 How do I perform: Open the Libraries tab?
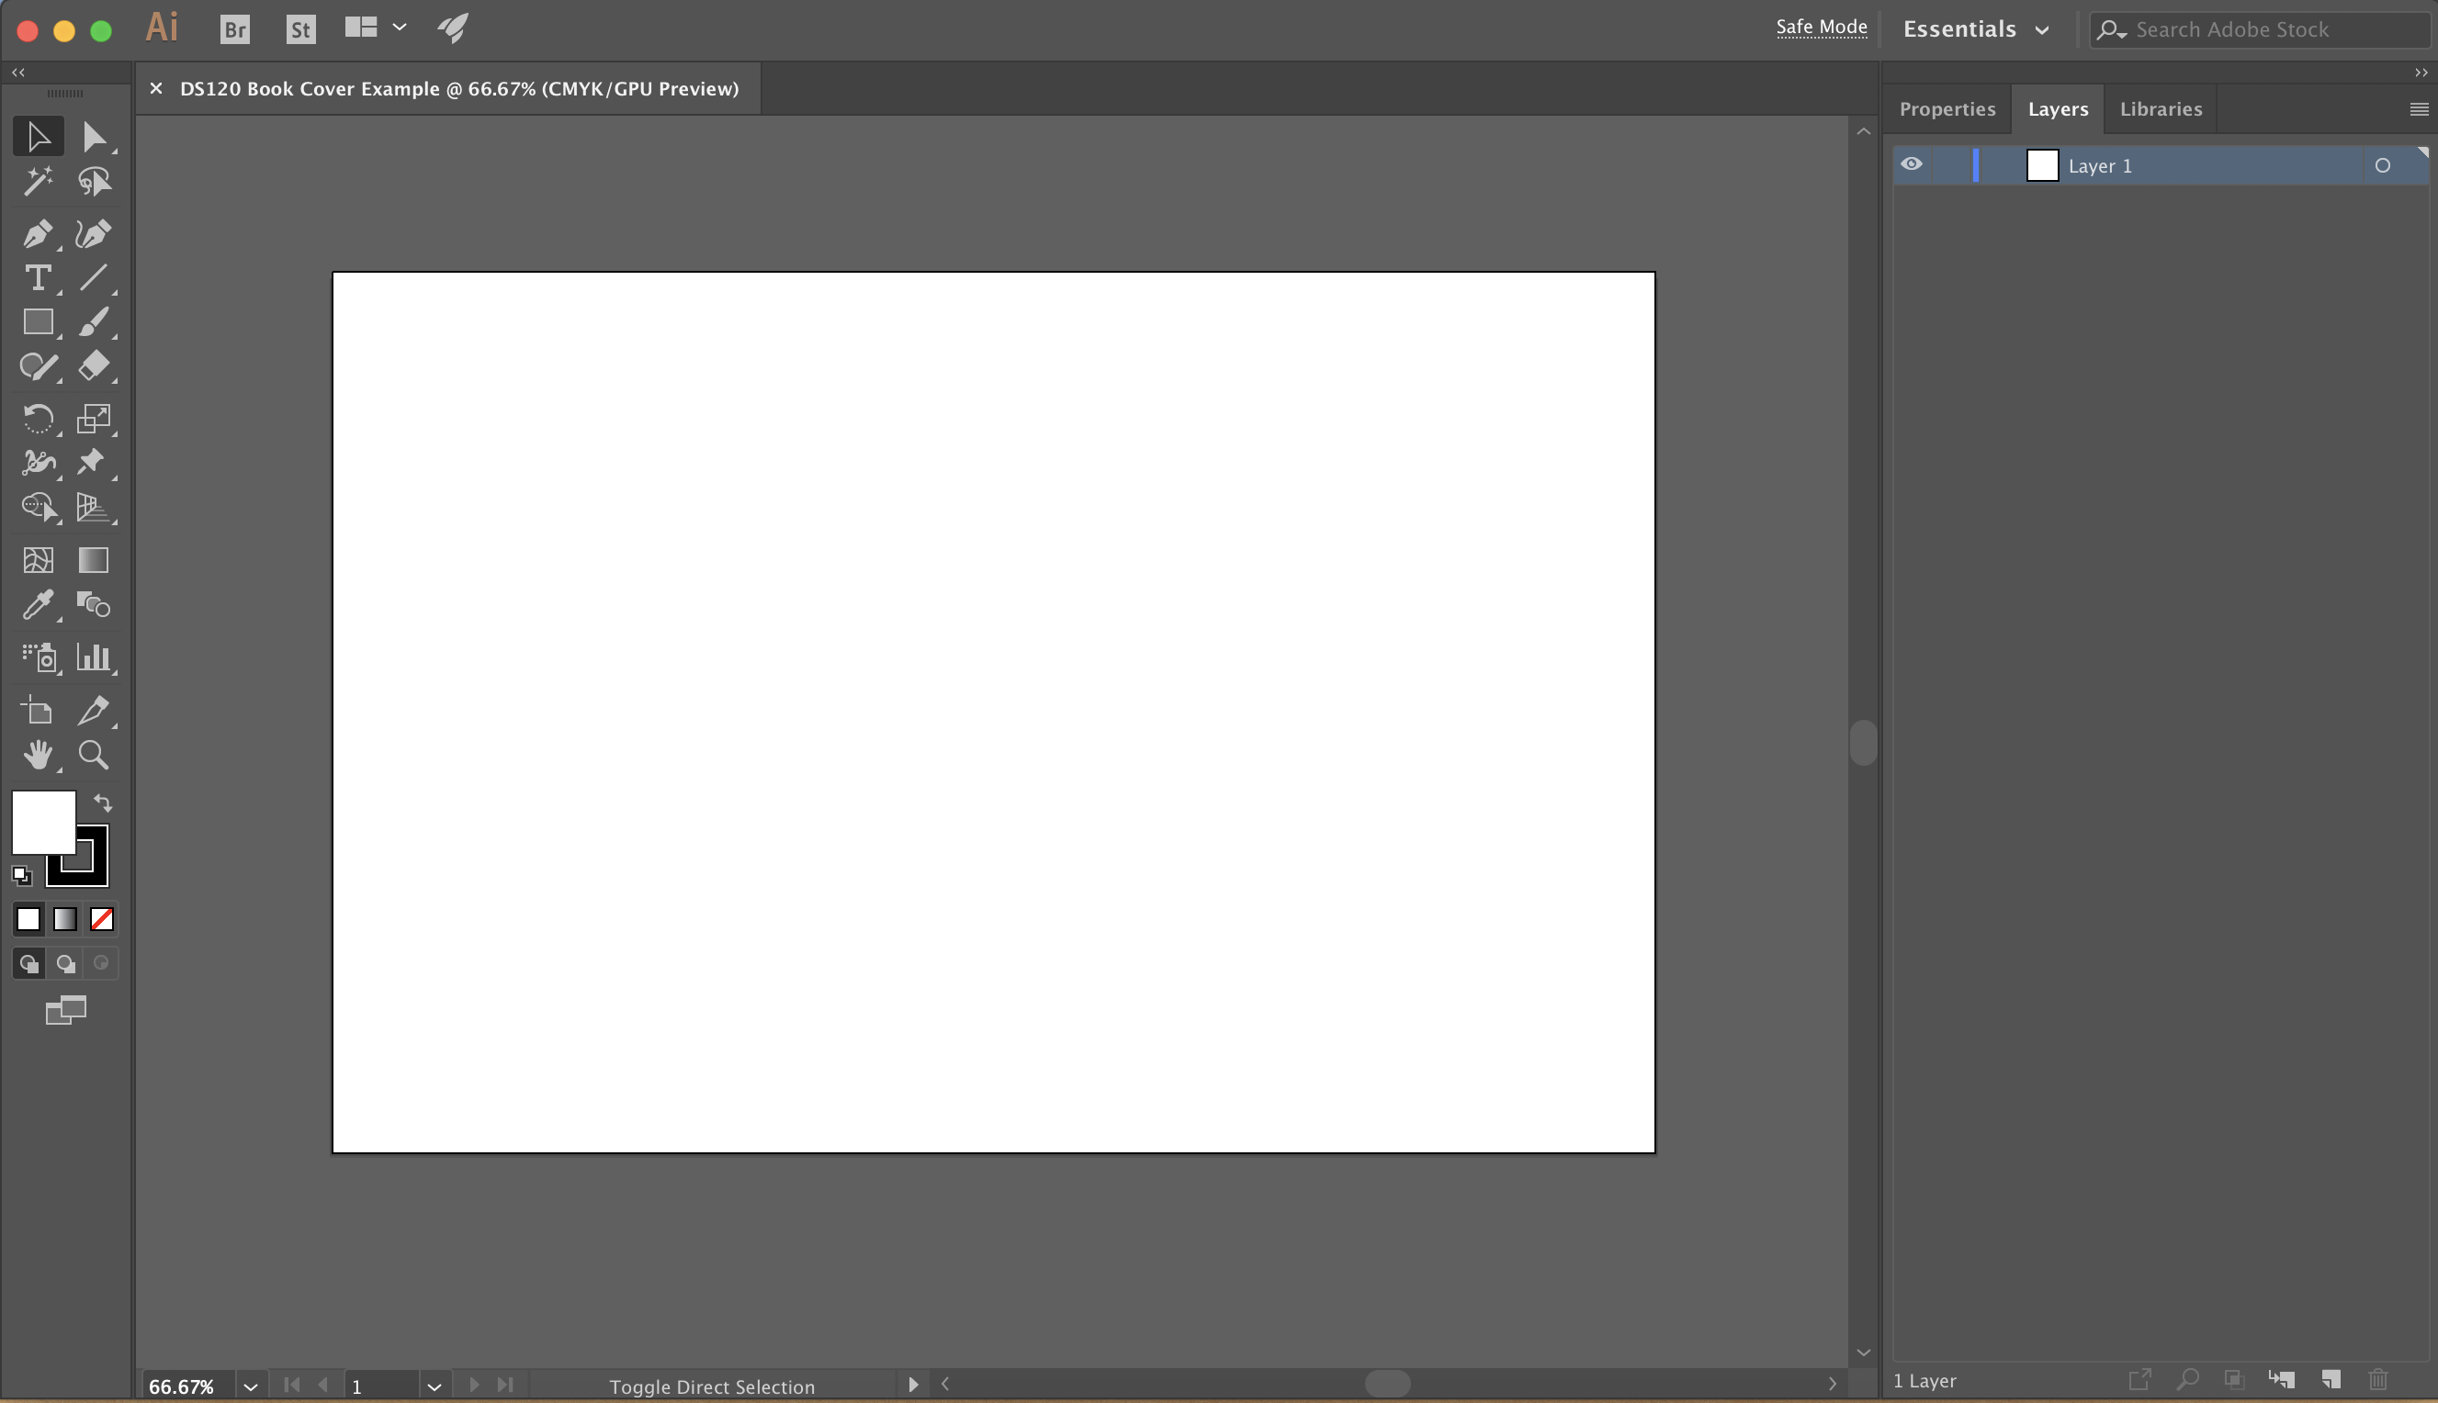(2160, 108)
